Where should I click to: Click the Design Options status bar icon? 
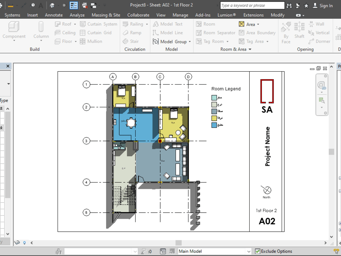click(163, 252)
